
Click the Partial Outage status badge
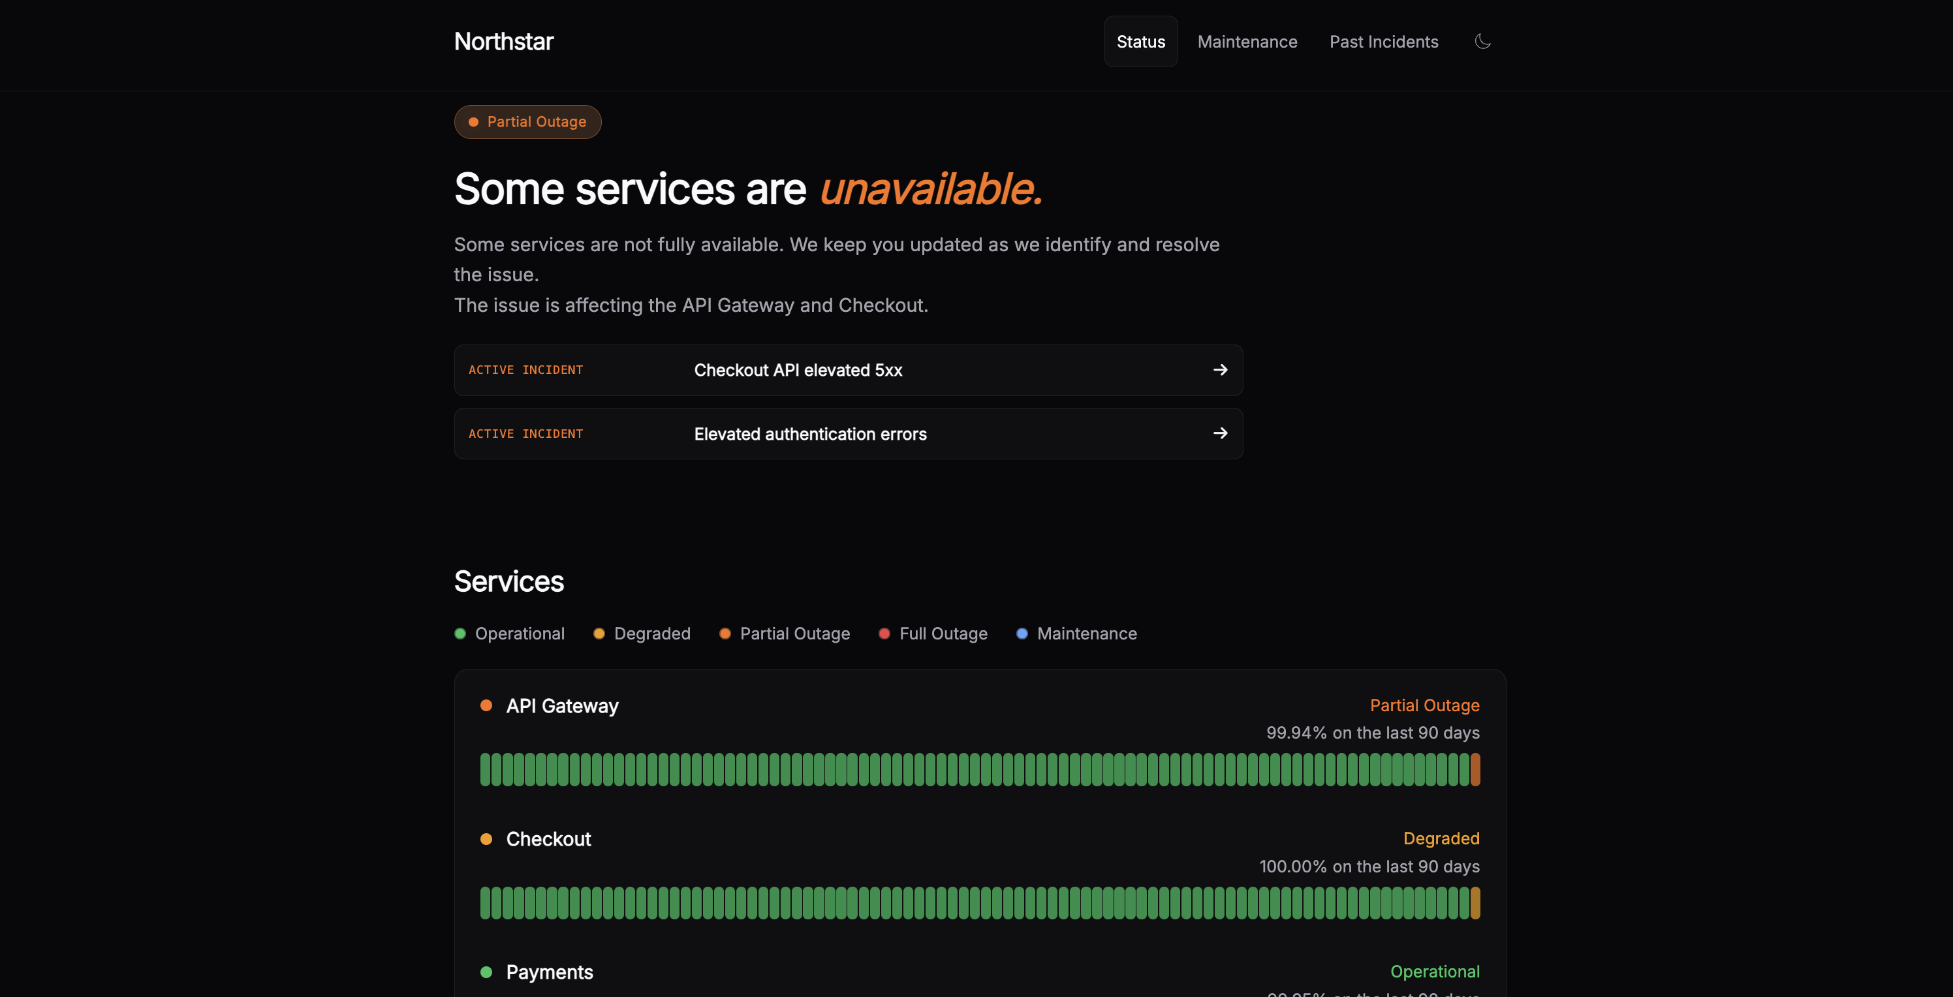pos(527,122)
